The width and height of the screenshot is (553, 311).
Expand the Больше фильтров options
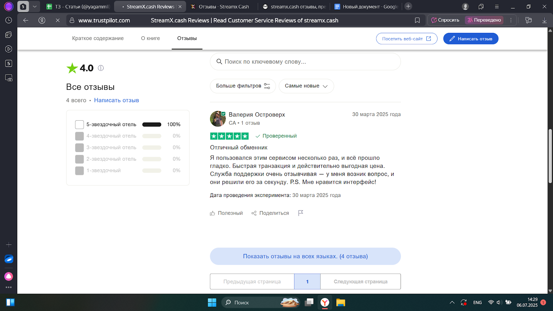[x=243, y=86]
